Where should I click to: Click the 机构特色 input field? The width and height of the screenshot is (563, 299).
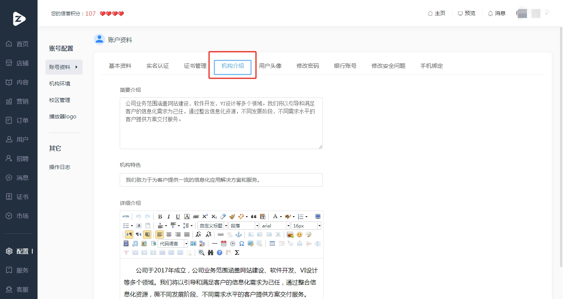[x=221, y=180]
